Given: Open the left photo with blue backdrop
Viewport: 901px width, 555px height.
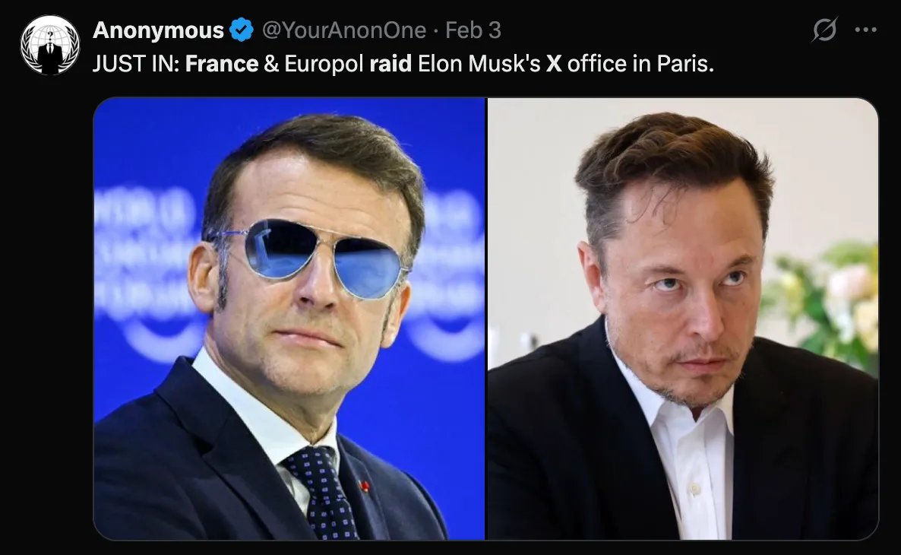Looking at the screenshot, I should point(289,319).
